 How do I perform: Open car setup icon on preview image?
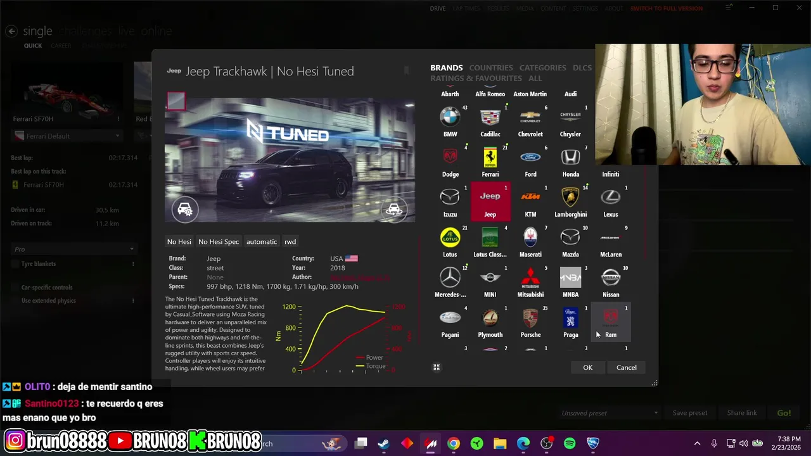click(184, 209)
